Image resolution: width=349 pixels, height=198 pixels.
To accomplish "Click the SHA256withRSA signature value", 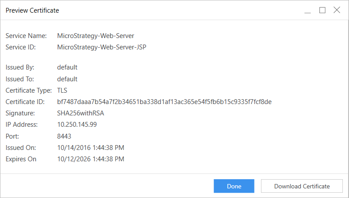I will (81, 113).
